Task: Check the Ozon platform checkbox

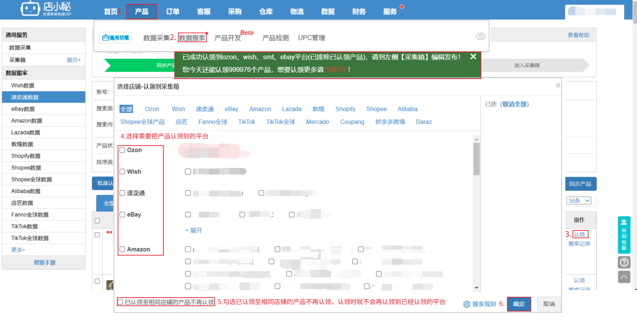Action: pyautogui.click(x=122, y=150)
